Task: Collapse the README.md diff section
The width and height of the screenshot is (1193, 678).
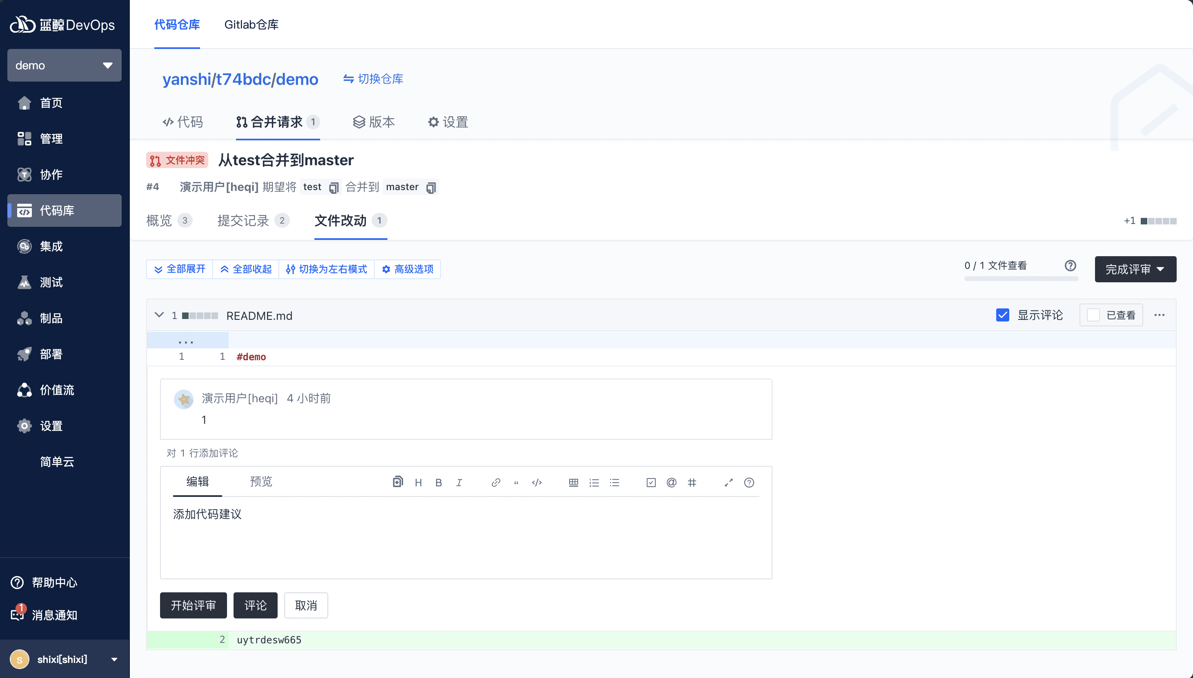Action: point(158,315)
